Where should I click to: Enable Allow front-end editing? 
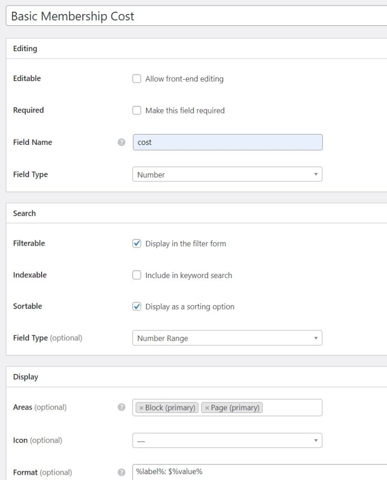tap(137, 78)
